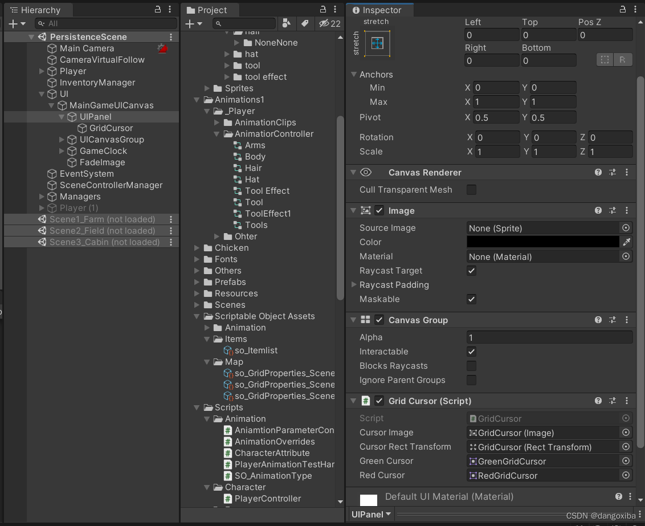Toggle Cull Transparent Mesh checkbox
The height and width of the screenshot is (526, 645).
(x=471, y=190)
